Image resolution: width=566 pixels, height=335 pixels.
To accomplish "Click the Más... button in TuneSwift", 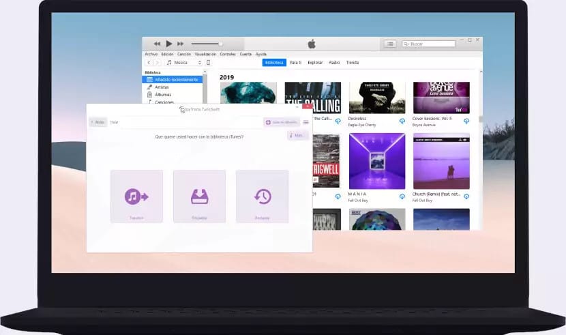I will pos(297,135).
